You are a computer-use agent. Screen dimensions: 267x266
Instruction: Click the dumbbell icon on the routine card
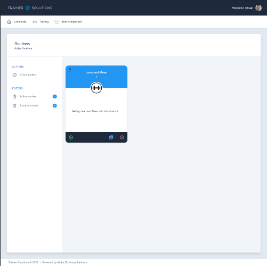[x=96, y=88]
